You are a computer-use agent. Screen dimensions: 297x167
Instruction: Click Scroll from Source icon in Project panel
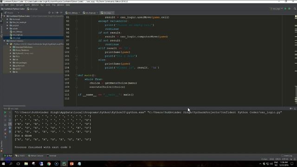point(49,13)
